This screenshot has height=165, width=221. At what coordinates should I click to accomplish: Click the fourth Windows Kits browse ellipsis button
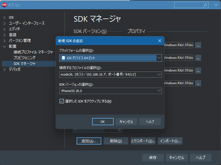point(198,83)
